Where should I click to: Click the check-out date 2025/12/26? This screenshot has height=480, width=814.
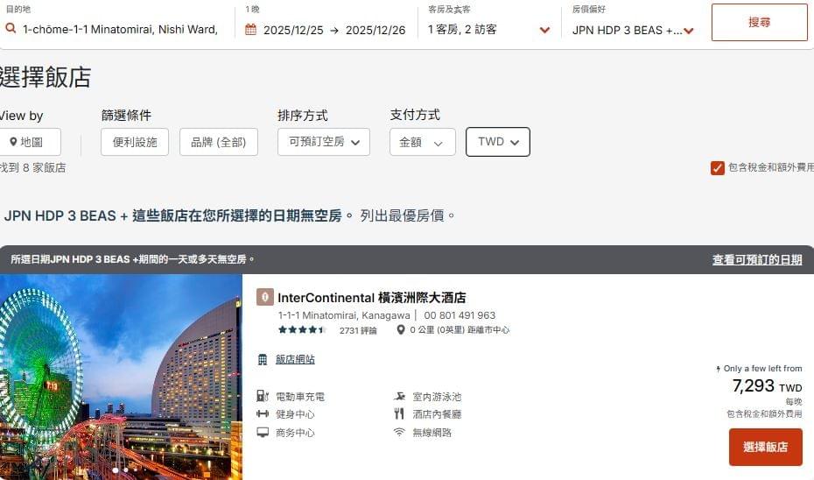[x=375, y=30]
